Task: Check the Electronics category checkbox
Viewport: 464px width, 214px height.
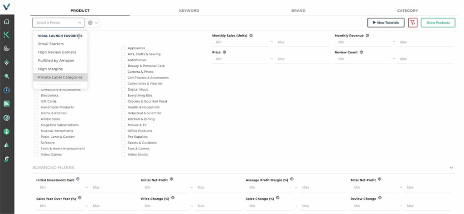Action: click(x=36, y=96)
